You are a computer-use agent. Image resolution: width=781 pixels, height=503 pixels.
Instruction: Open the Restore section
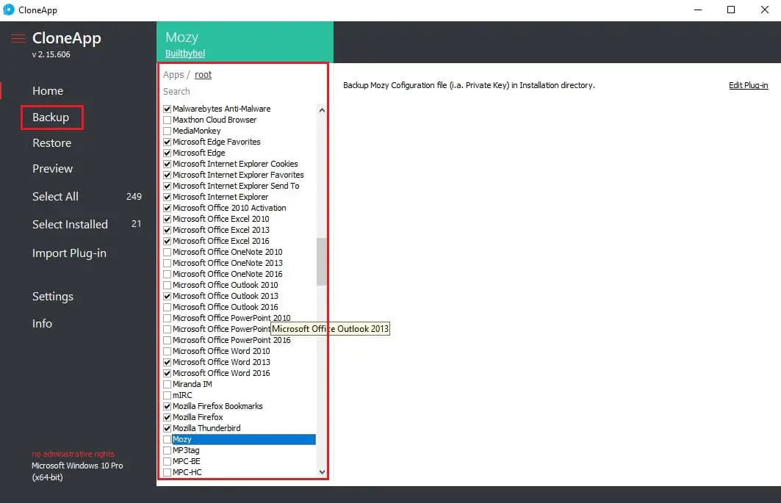[x=52, y=143]
